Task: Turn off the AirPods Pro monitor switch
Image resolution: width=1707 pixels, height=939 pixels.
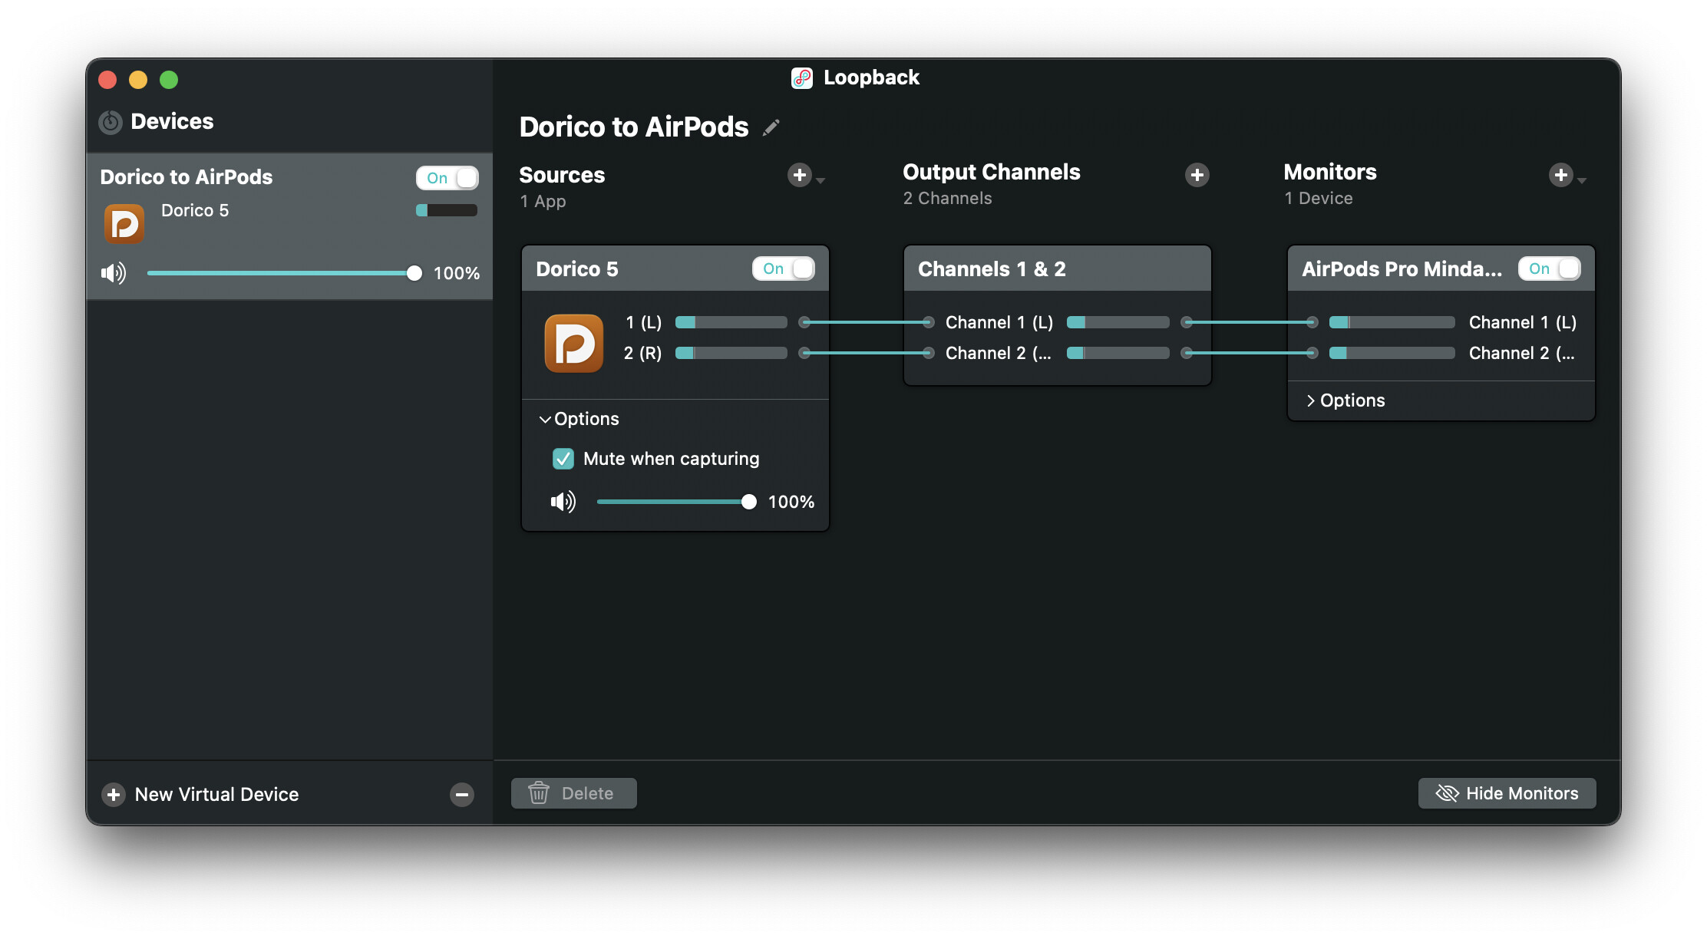Action: coord(1549,269)
